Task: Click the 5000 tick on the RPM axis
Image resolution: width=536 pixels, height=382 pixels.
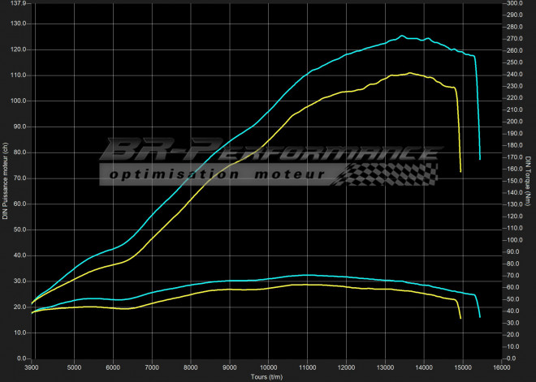Action: pyautogui.click(x=74, y=367)
